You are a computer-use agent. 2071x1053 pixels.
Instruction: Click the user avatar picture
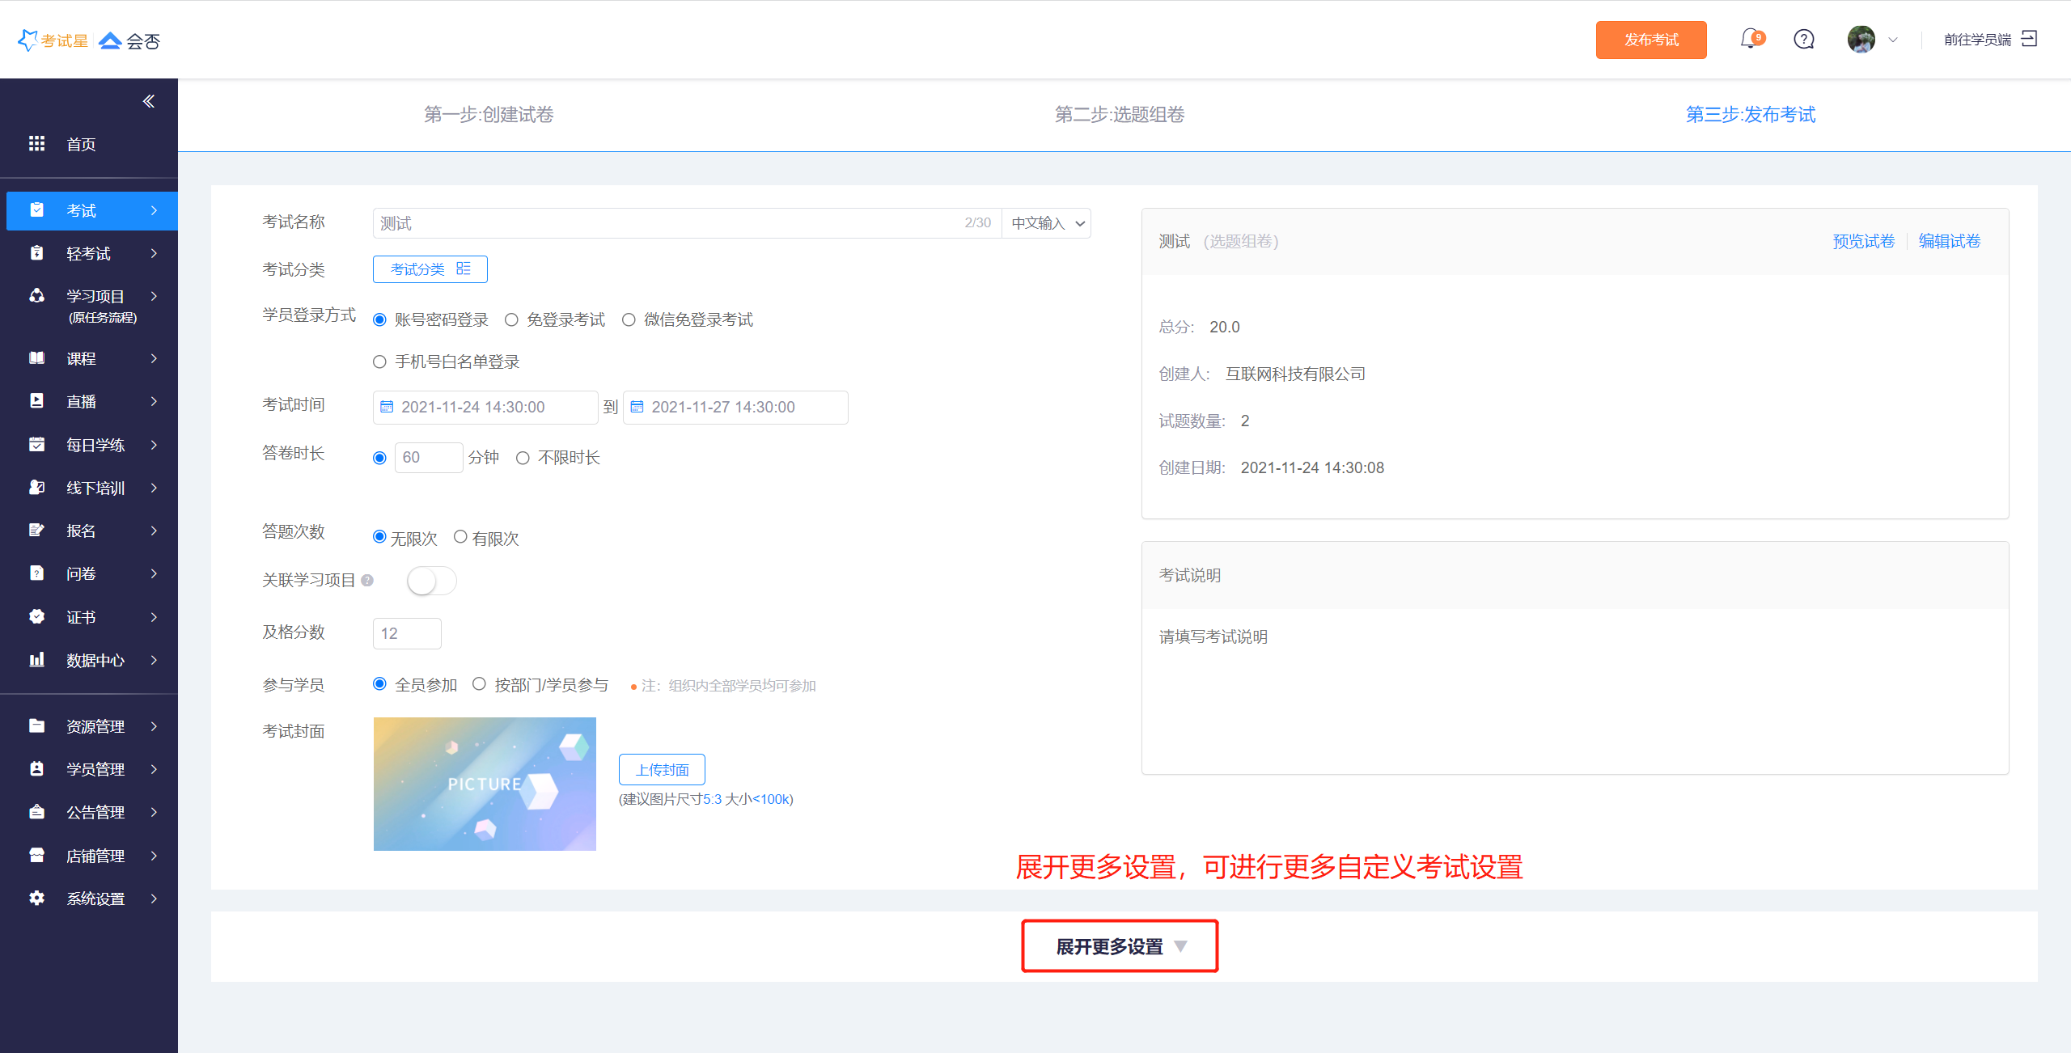point(1861,39)
